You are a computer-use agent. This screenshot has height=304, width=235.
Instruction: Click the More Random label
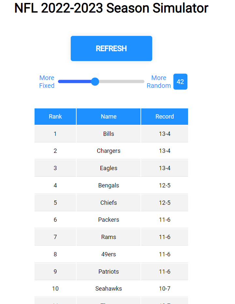(x=159, y=82)
